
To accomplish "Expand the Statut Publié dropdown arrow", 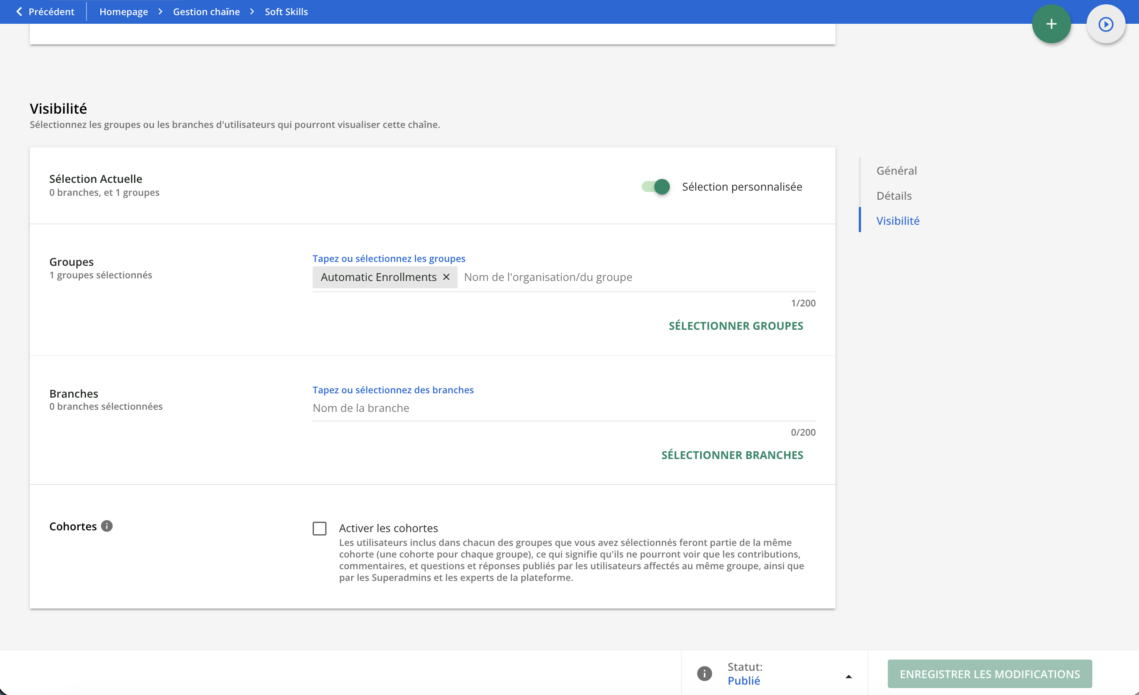I will (848, 676).
